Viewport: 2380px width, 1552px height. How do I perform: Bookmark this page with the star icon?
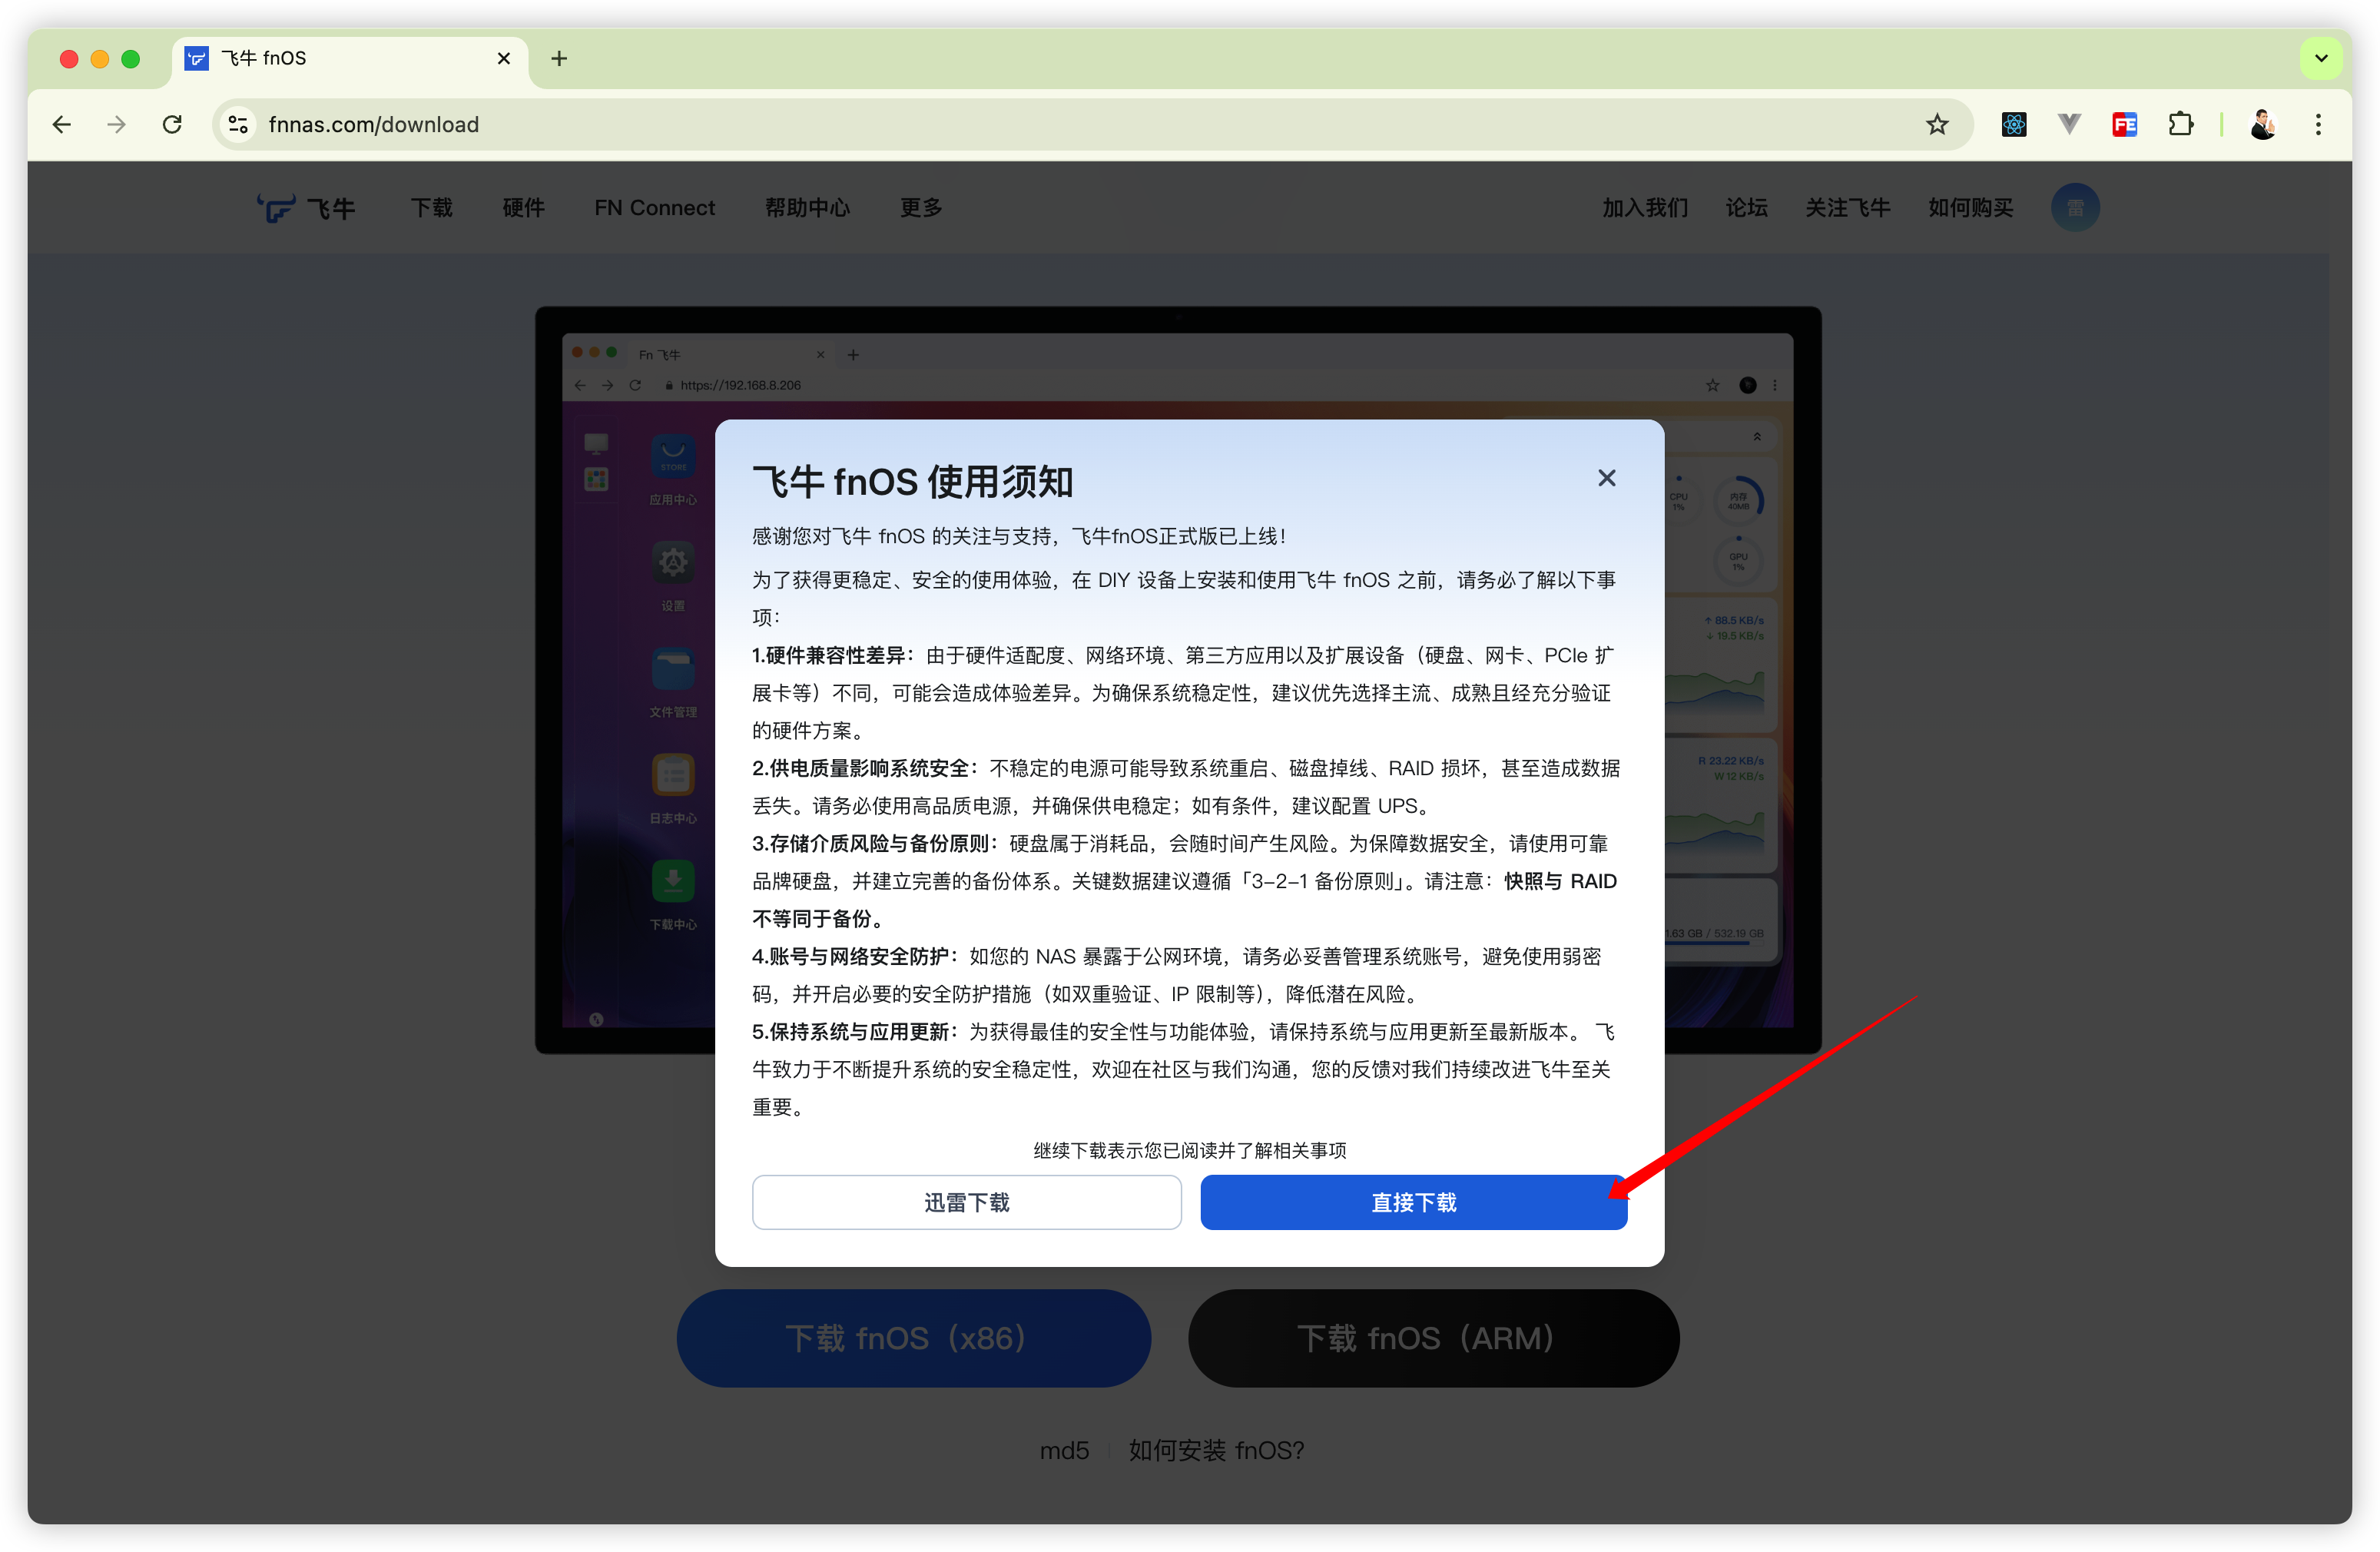click(1937, 124)
